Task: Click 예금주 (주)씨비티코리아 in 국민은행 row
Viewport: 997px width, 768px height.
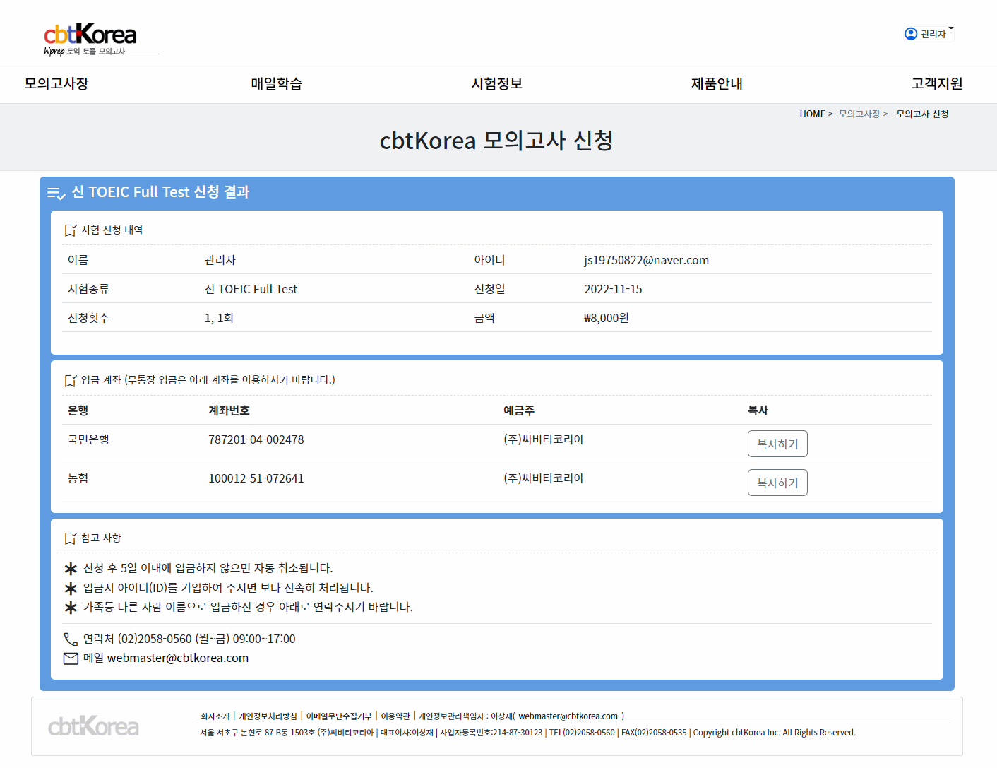Action: (544, 439)
